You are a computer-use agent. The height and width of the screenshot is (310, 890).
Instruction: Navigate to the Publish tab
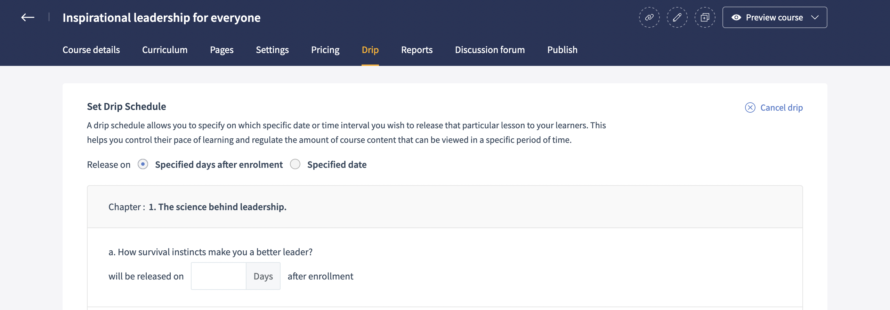[x=562, y=50]
